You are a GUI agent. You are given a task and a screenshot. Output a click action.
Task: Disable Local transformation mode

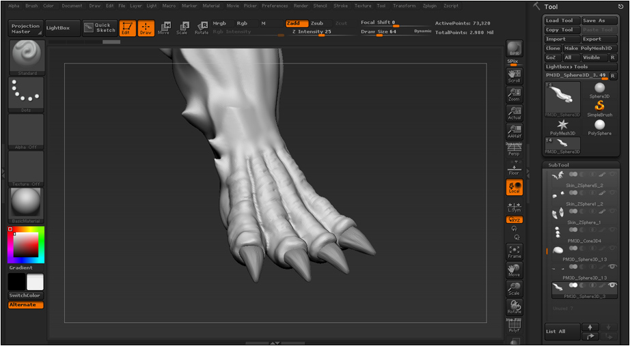515,187
